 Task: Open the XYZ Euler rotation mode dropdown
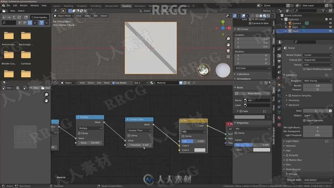pyautogui.click(x=253, y=68)
